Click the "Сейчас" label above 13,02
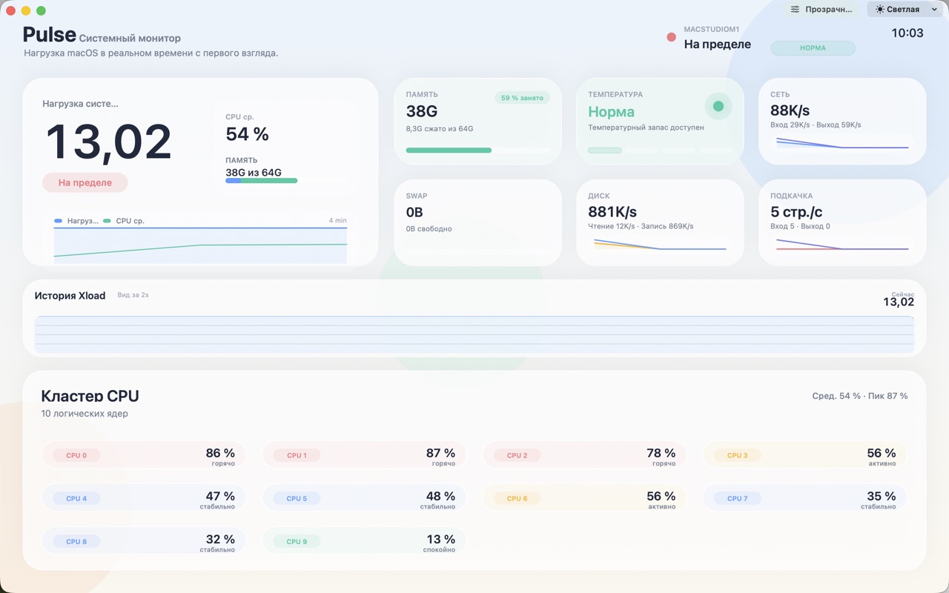 (x=902, y=294)
